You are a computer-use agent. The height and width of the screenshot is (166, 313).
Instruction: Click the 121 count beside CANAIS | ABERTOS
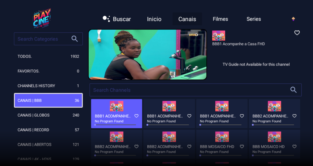[76, 144]
